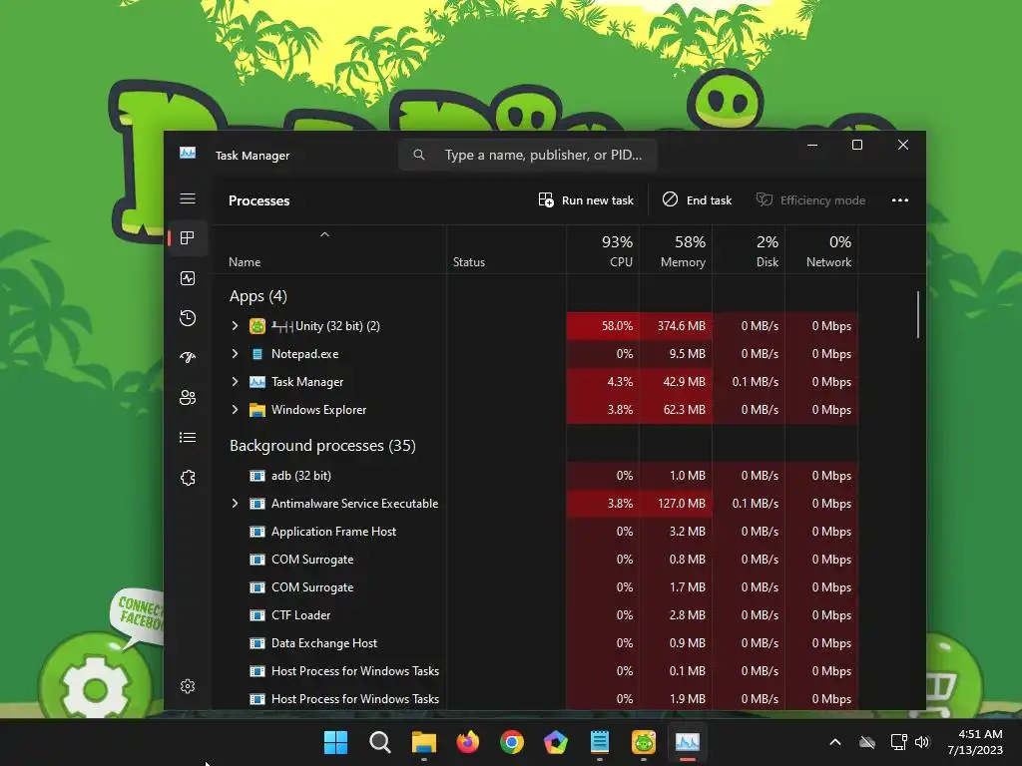Select the Data Exchange Host row

[x=535, y=643]
